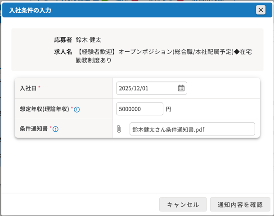Click the 条件通知書 label text
274x216 pixels.
(34, 129)
